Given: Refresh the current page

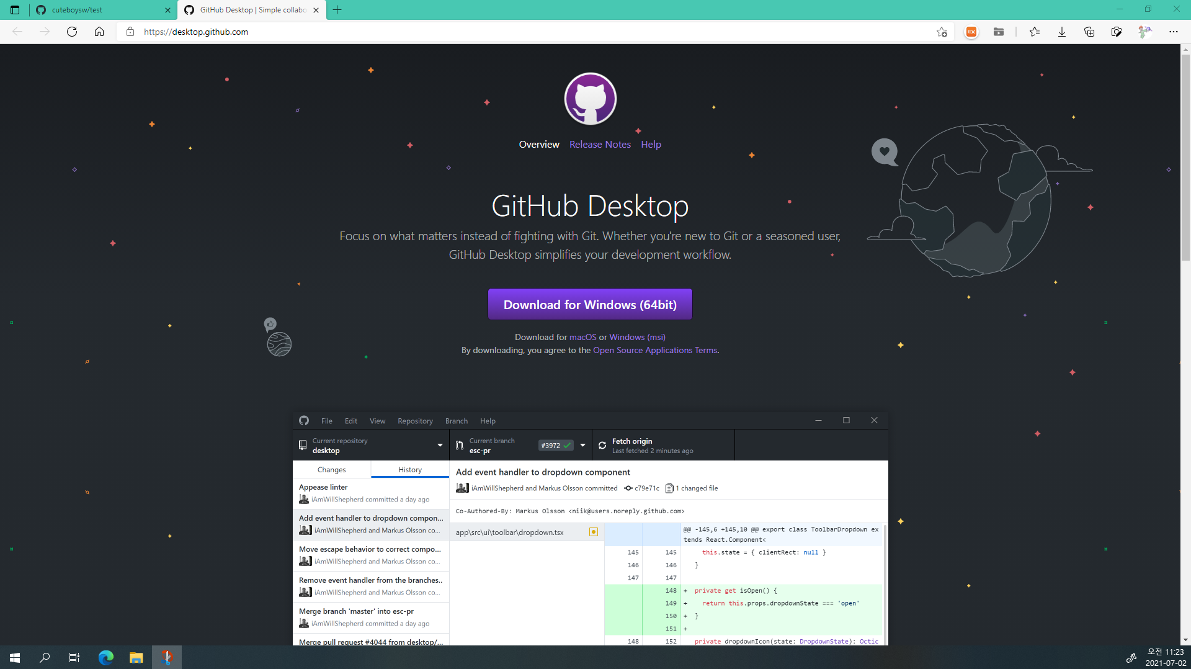Looking at the screenshot, I should [x=72, y=32].
